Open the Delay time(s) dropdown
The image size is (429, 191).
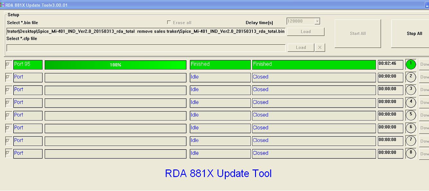[318, 21]
